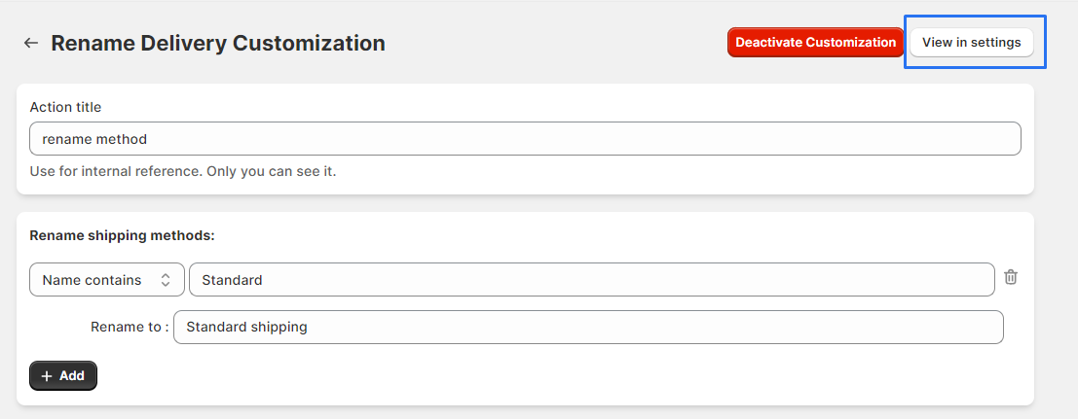Click the Rename shipping methods heading
Image resolution: width=1078 pixels, height=419 pixels.
[x=122, y=235]
